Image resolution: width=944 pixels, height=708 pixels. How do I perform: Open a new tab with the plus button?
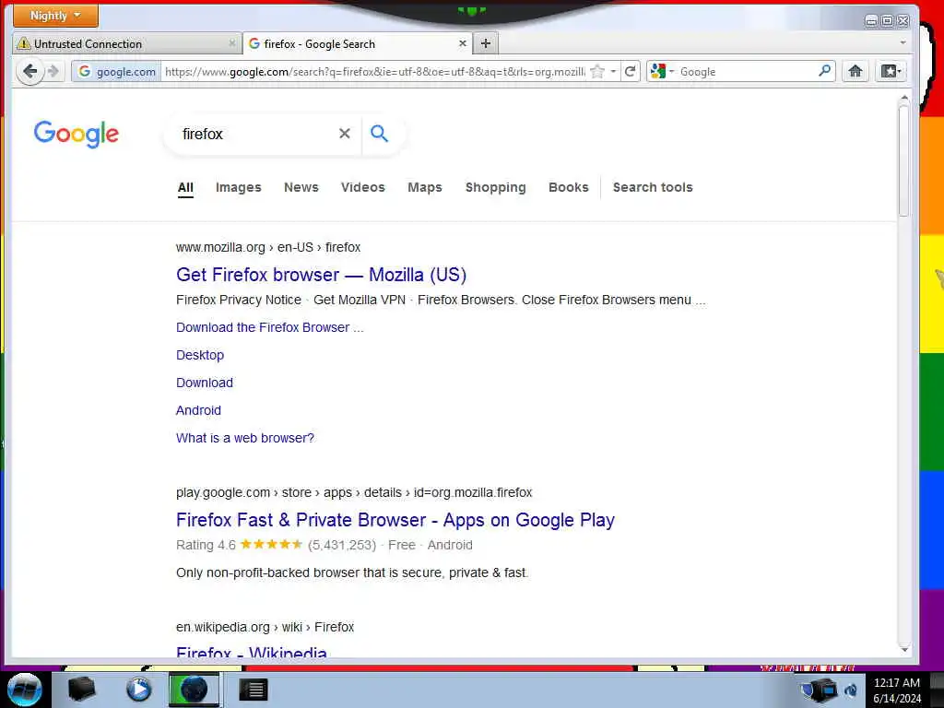486,43
